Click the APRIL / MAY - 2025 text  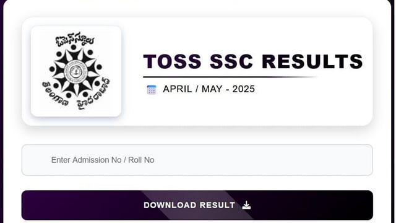click(x=209, y=89)
